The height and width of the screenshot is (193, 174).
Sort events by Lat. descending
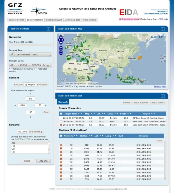105,114
